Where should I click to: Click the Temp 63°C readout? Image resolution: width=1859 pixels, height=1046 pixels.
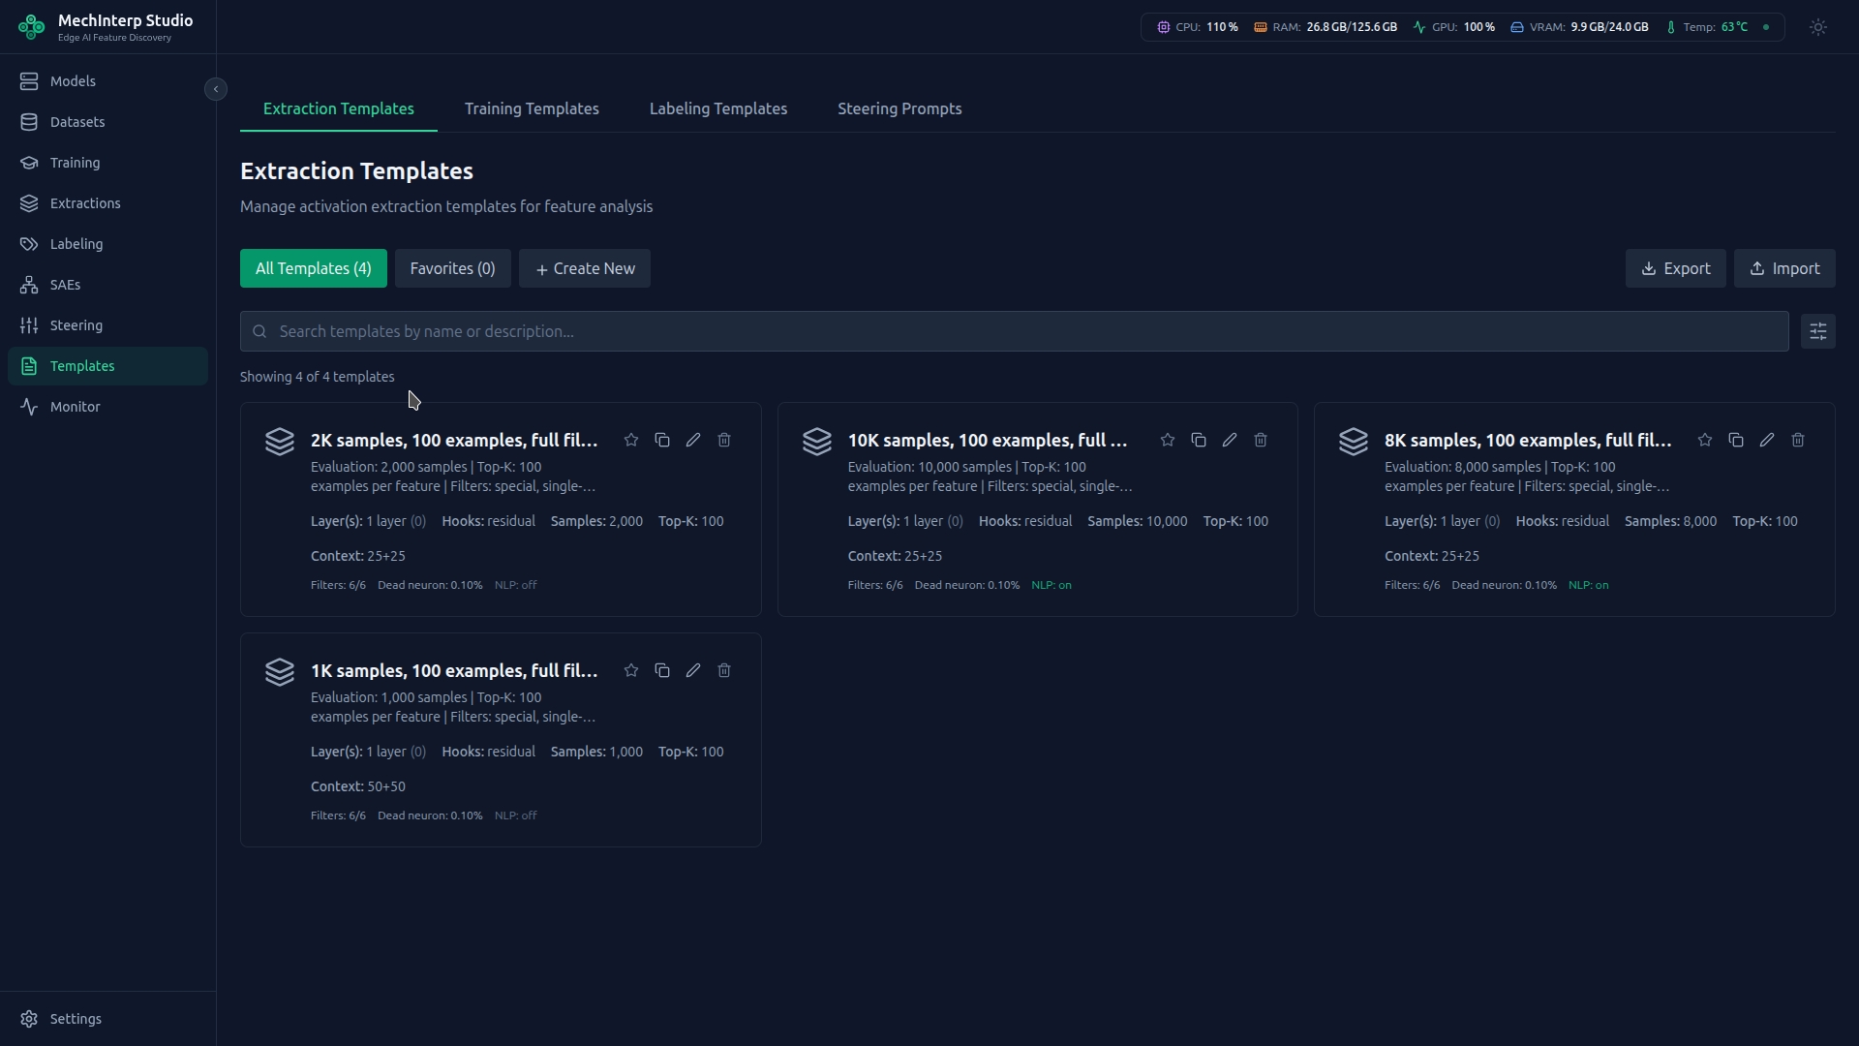[x=1706, y=27]
